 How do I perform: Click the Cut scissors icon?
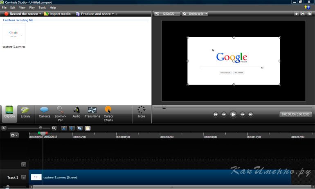pos(64,128)
